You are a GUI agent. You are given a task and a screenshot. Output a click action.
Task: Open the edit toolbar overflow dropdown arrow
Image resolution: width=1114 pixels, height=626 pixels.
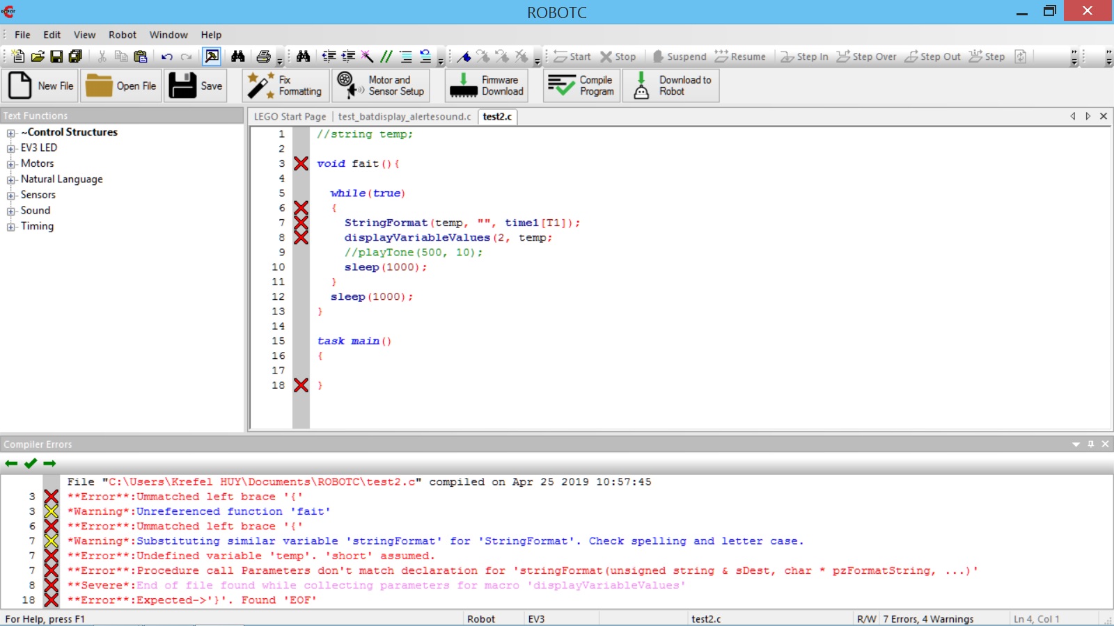(x=441, y=60)
